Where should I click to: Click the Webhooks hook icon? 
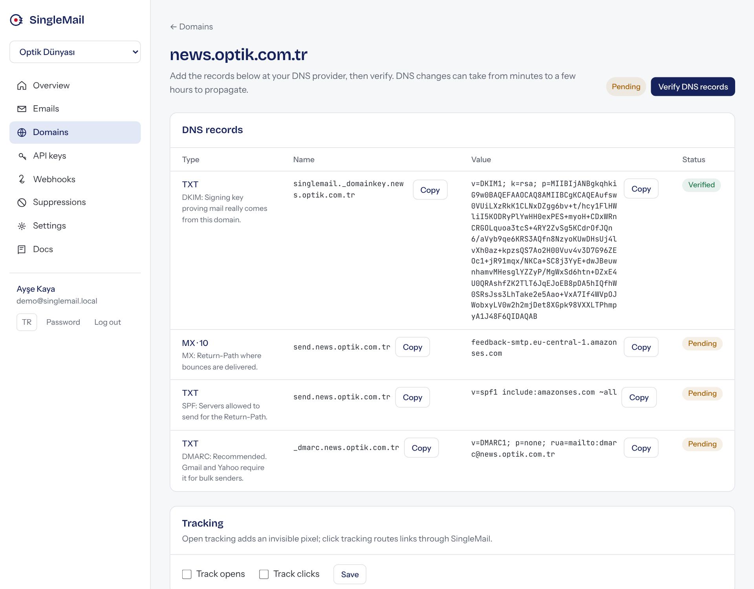[22, 179]
